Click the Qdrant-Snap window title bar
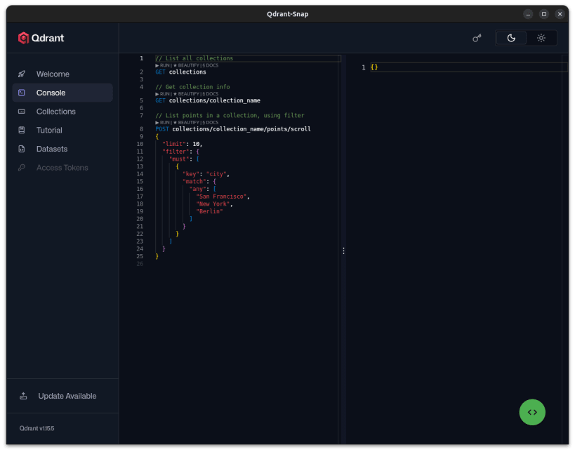The height and width of the screenshot is (452, 575). (288, 14)
